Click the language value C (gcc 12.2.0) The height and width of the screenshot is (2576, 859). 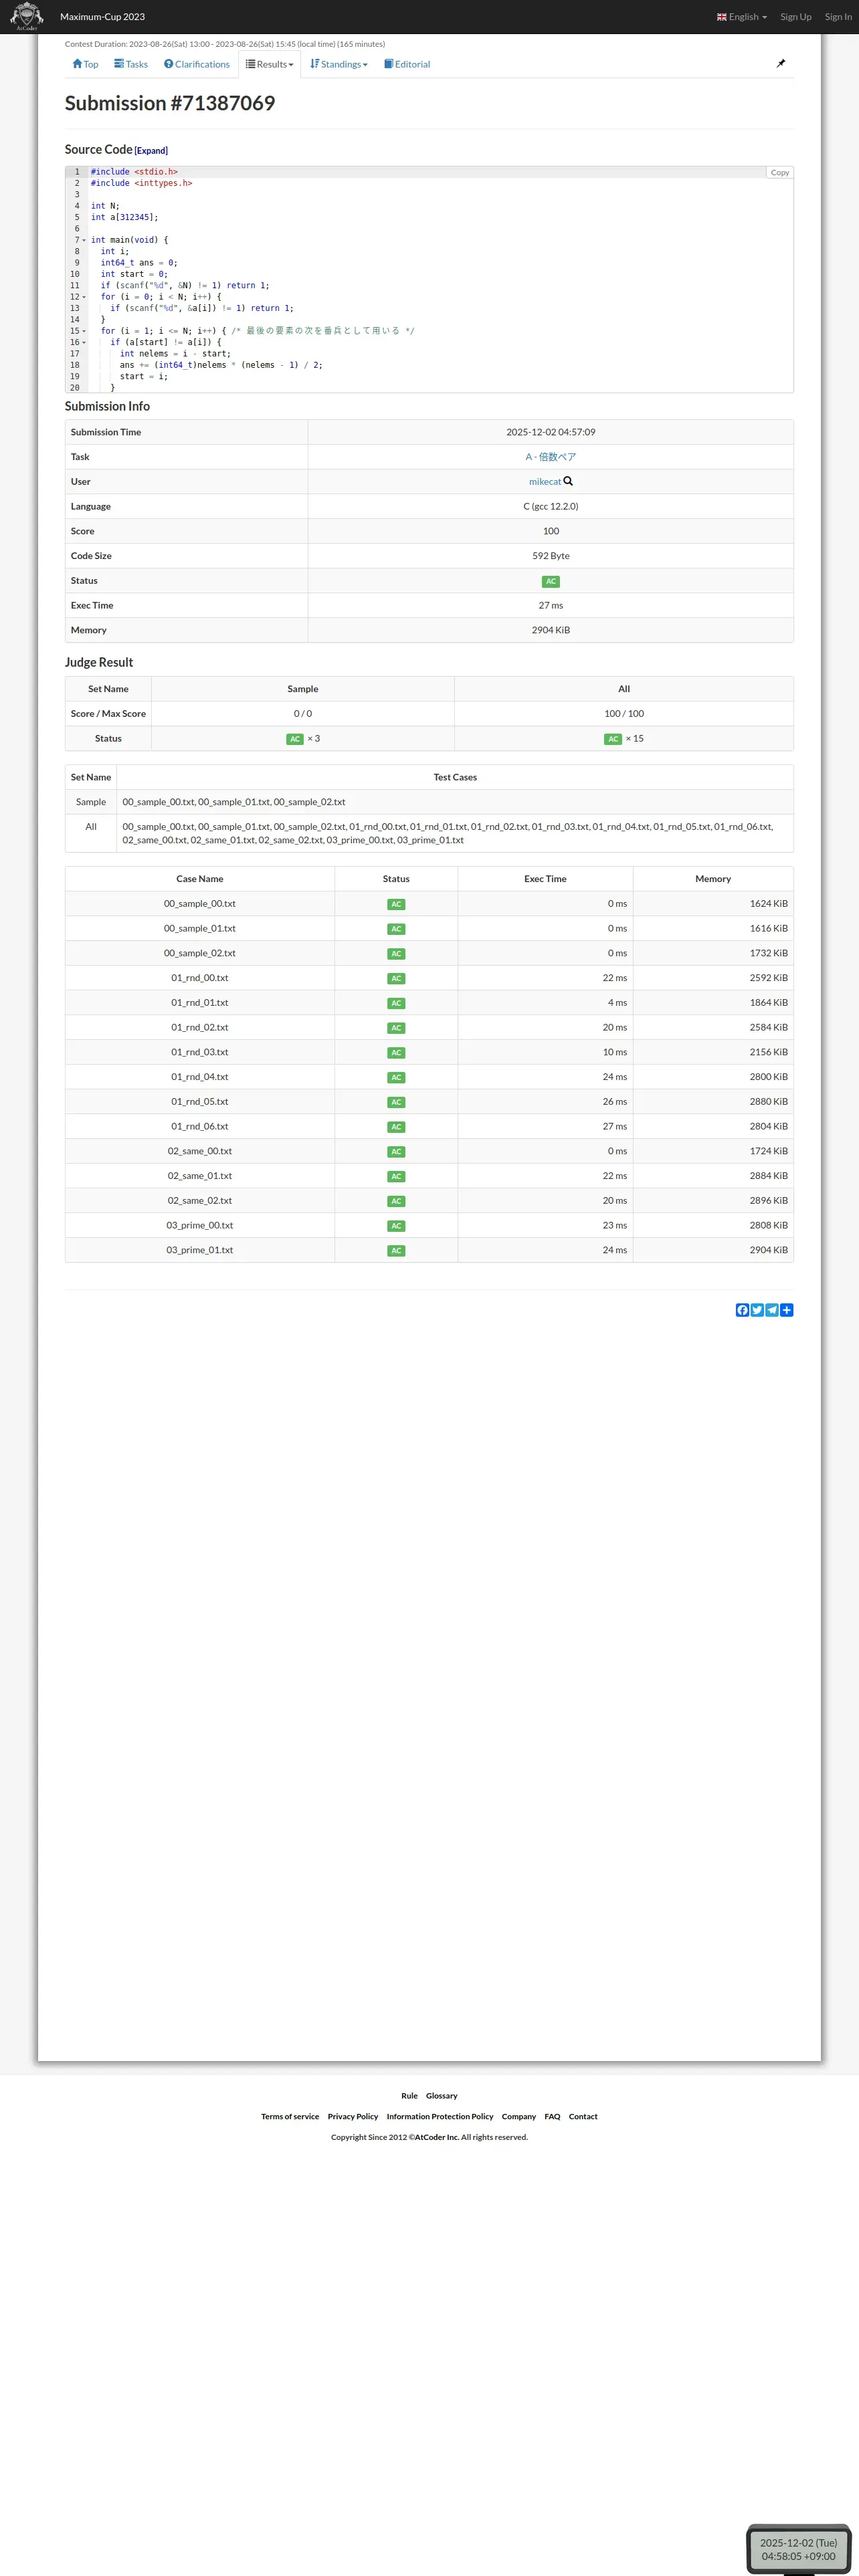pyautogui.click(x=551, y=506)
